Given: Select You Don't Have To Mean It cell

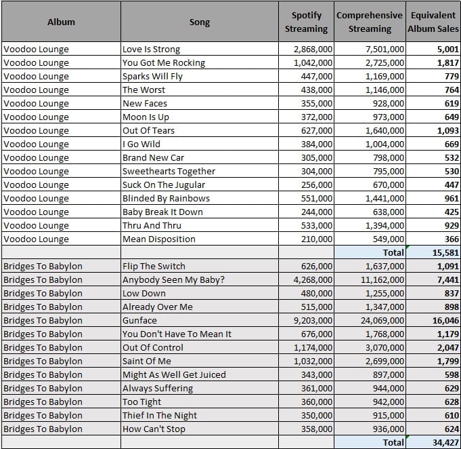Looking at the screenshot, I should pos(200,334).
